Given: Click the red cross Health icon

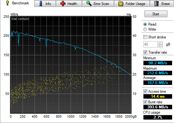Looking at the screenshot, I should click(x=63, y=3).
